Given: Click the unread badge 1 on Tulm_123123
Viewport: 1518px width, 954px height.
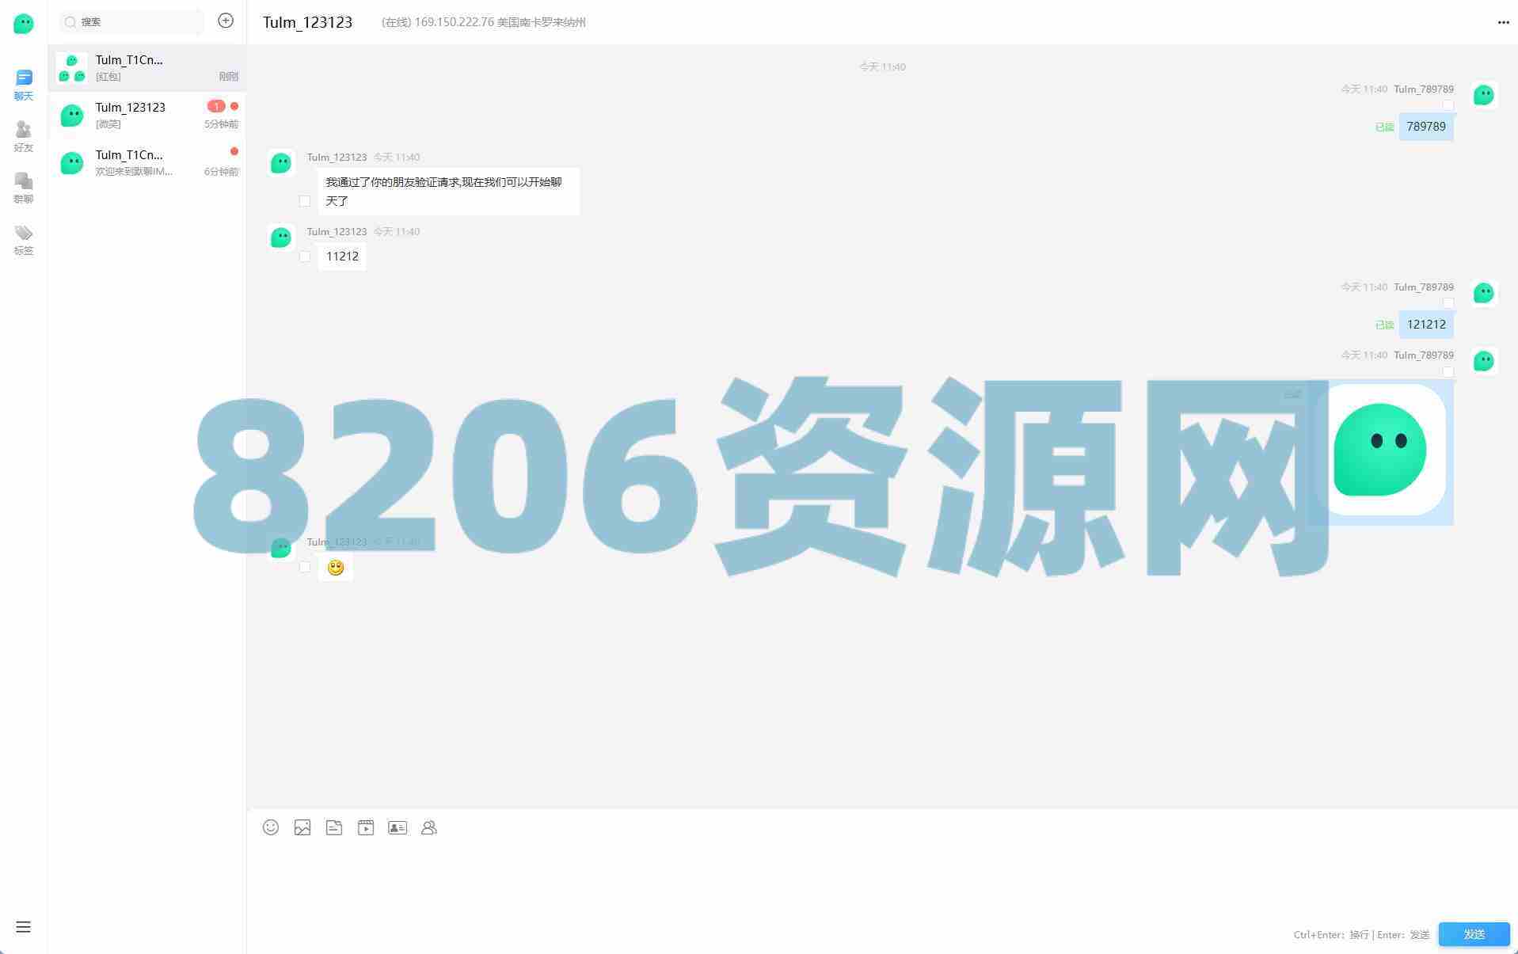Looking at the screenshot, I should 215,106.
